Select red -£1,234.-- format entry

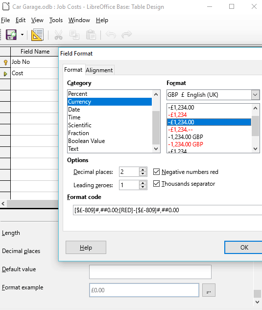[209, 130]
